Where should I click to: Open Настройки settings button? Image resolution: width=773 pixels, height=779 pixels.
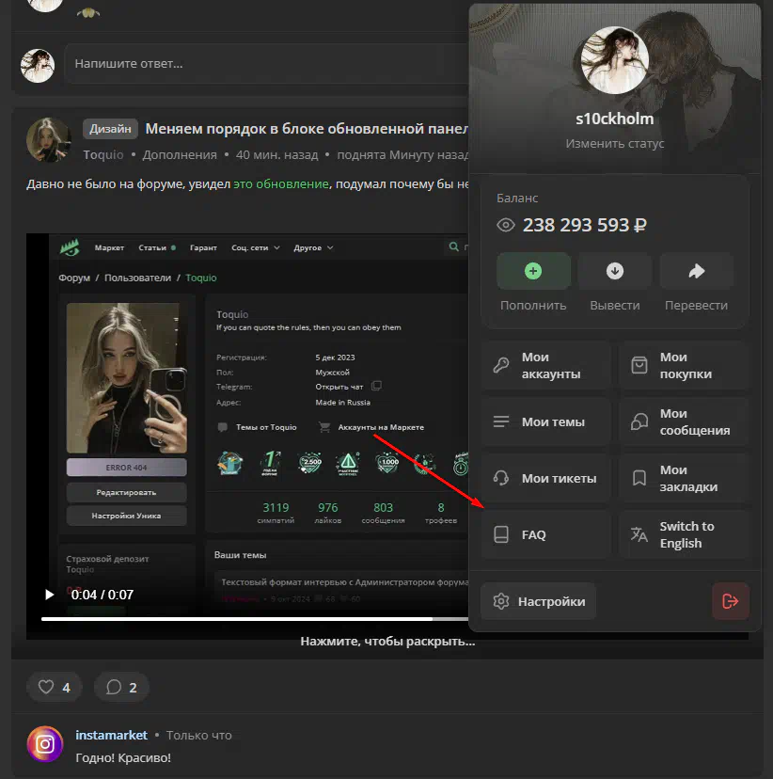[539, 601]
